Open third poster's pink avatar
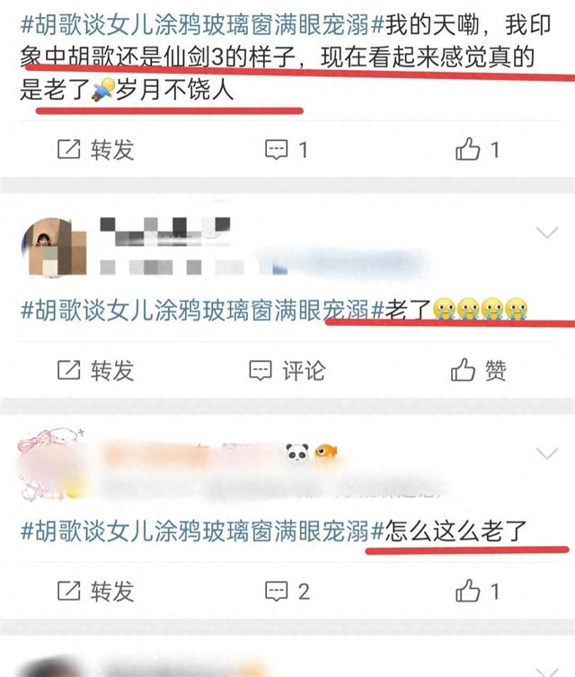Image resolution: width=575 pixels, height=677 pixels. coord(51,464)
